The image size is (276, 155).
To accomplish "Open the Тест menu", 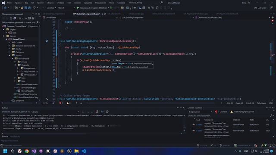I will [69, 3].
